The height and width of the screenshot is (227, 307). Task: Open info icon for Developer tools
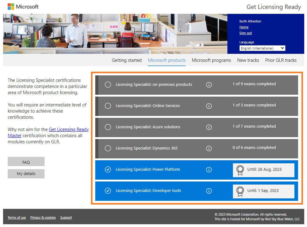[209, 191]
